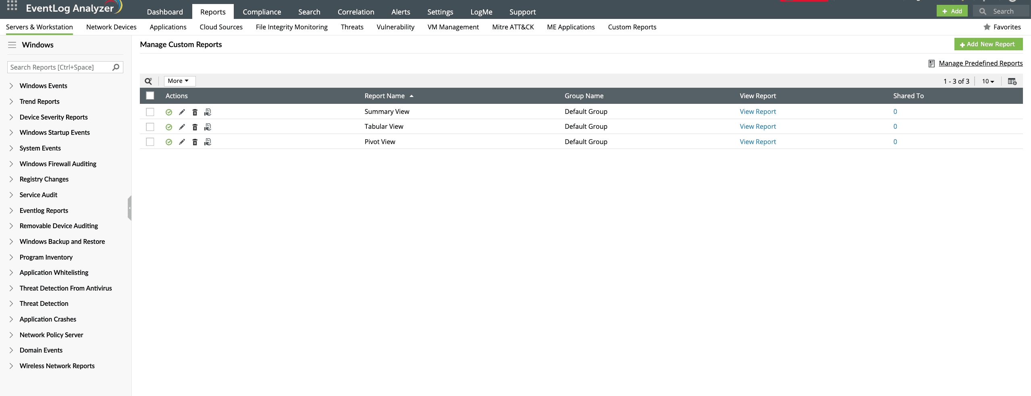Sort by Report Name arrow
This screenshot has width=1031, height=396.
tap(412, 96)
